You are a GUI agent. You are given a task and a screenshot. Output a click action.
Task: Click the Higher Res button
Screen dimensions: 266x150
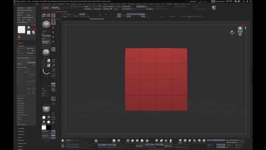(31, 48)
